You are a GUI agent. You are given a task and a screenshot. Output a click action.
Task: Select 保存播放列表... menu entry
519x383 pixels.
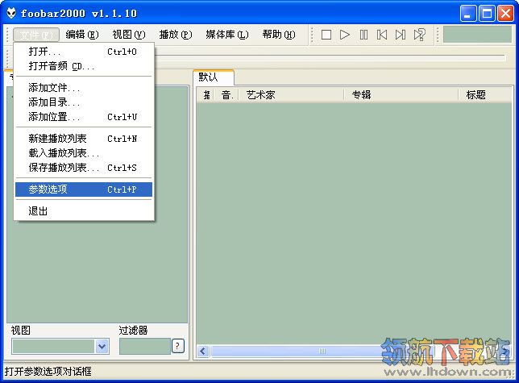click(84, 168)
